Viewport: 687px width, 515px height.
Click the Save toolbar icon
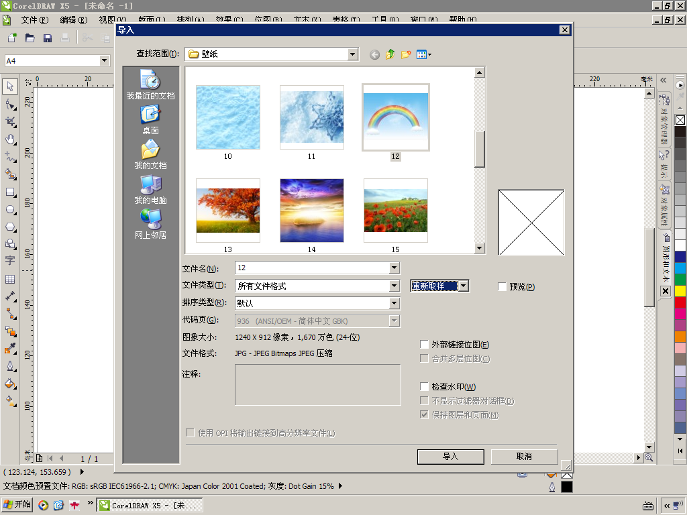[48, 38]
